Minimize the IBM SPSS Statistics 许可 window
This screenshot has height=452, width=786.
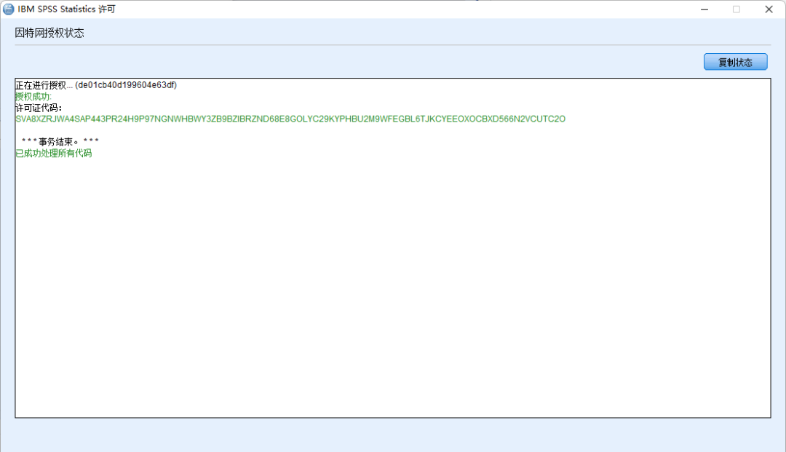click(x=704, y=9)
